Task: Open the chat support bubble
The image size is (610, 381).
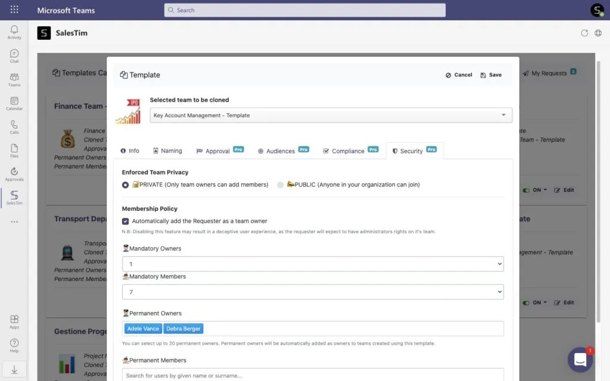Action: click(x=580, y=360)
